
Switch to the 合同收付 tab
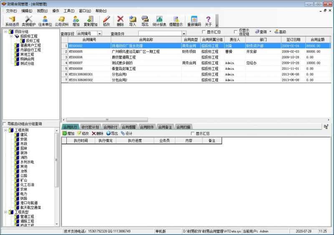click(x=110, y=127)
